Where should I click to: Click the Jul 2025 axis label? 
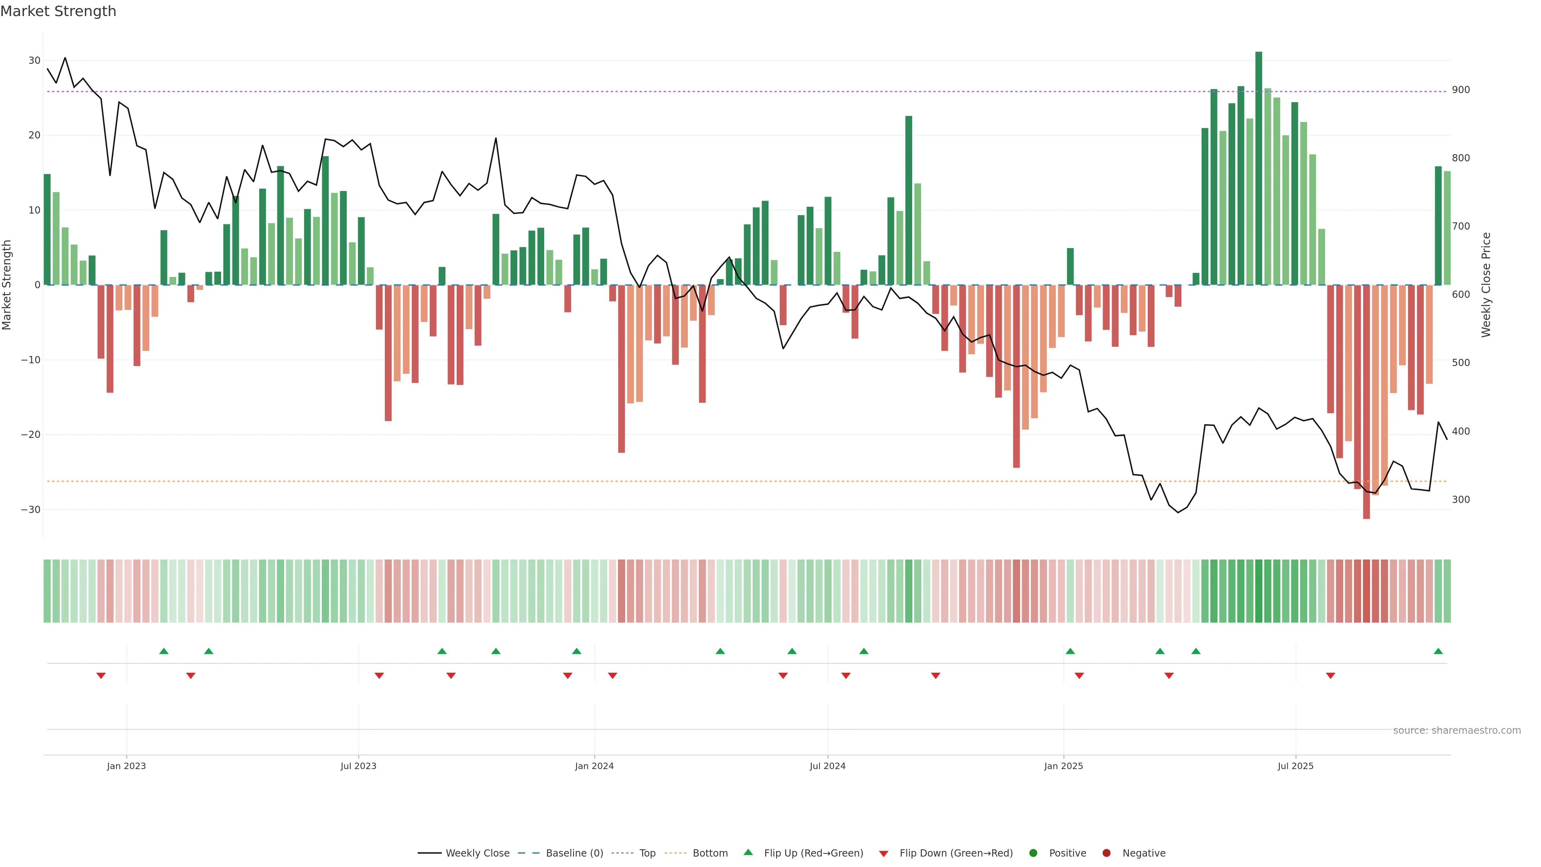tap(1295, 766)
